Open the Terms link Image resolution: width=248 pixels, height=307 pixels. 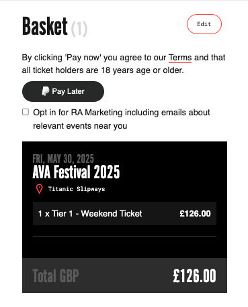[180, 58]
